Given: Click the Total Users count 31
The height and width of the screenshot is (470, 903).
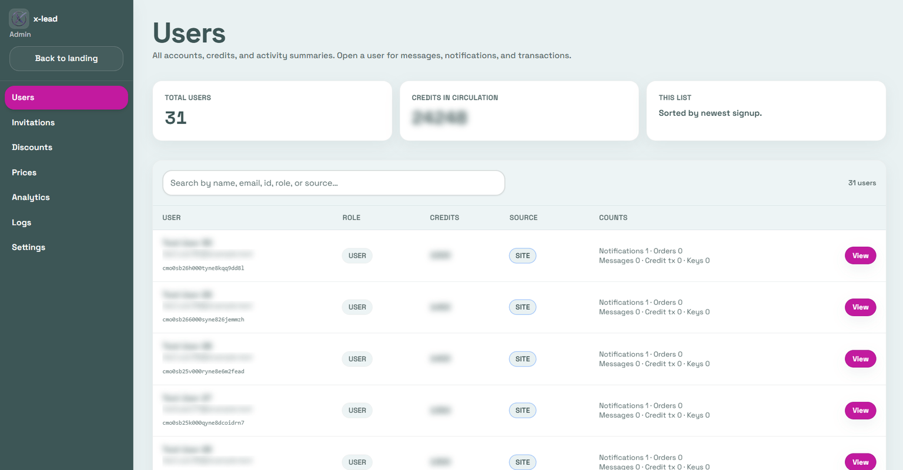Looking at the screenshot, I should click(176, 118).
